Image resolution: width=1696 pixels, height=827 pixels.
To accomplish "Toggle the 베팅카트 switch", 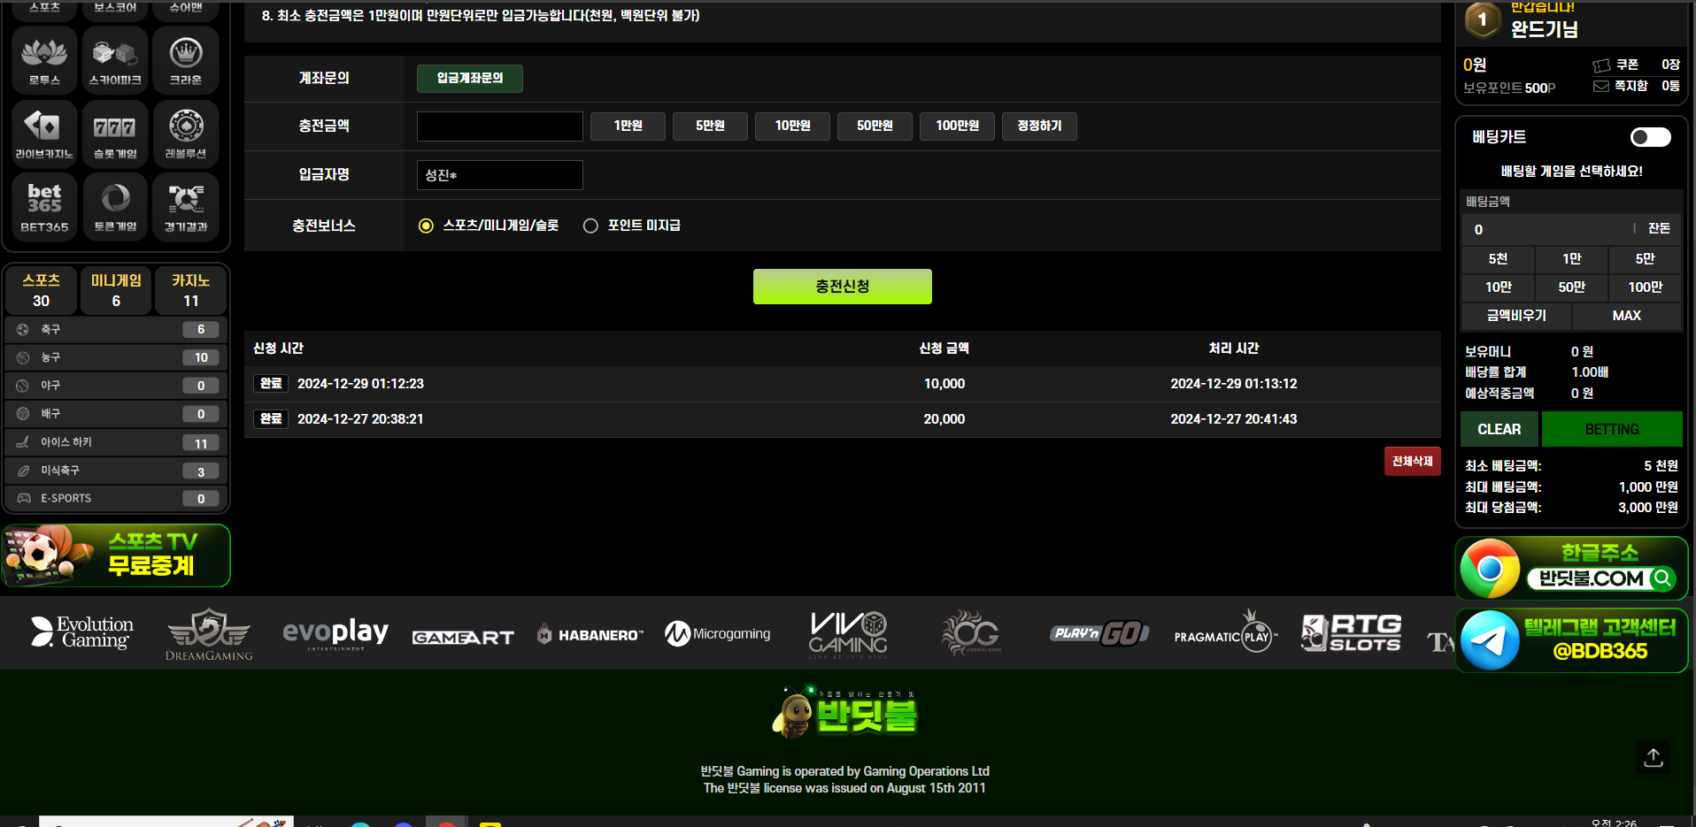I will coord(1651,137).
